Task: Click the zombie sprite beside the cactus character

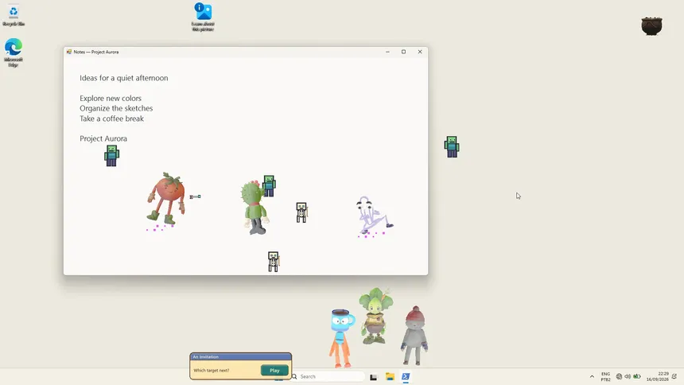Action: 269,186
